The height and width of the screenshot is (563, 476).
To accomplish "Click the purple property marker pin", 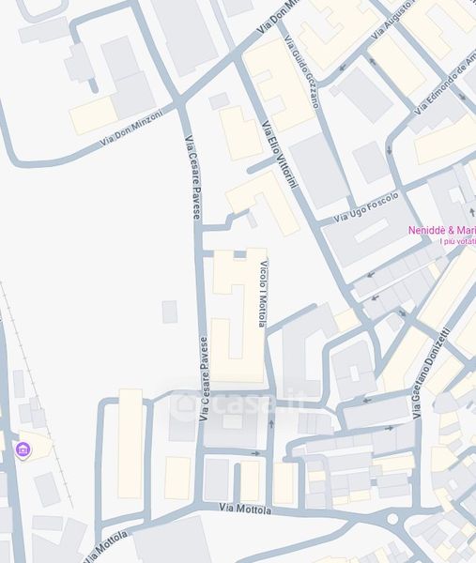I will (23, 449).
